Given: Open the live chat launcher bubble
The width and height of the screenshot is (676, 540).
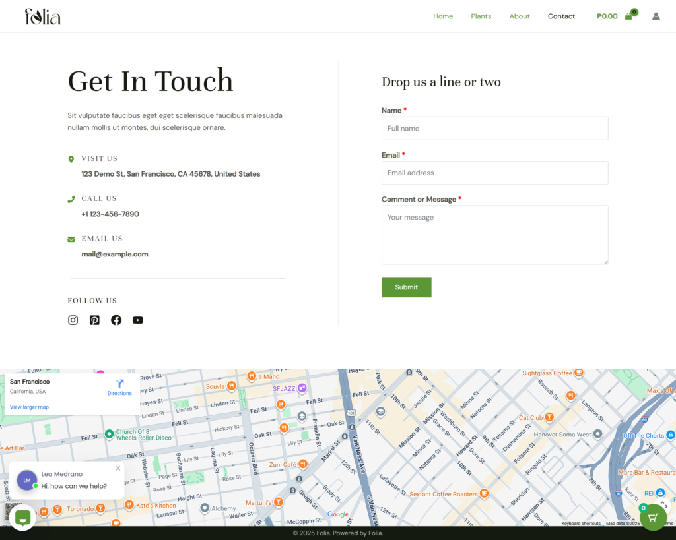Looking at the screenshot, I should pos(22,517).
